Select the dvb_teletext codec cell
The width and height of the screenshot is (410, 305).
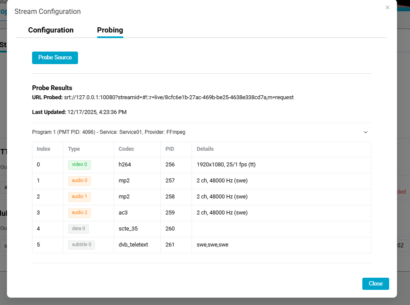click(133, 245)
